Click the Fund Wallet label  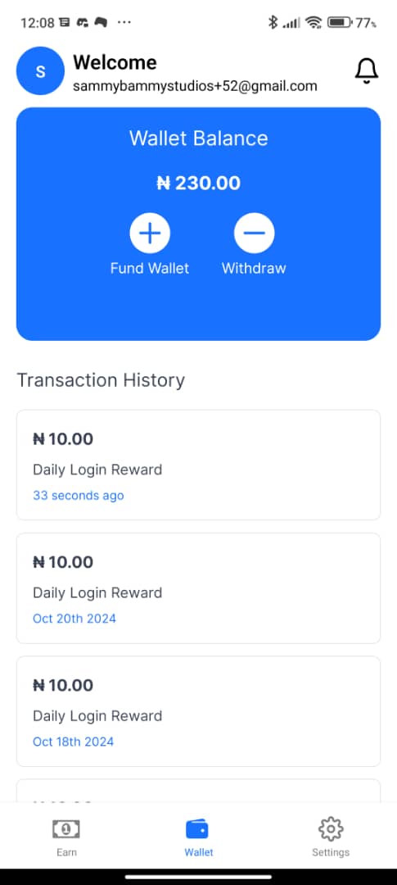click(150, 268)
